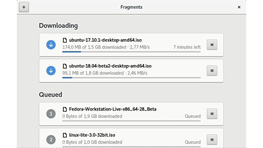This screenshot has width=263, height=148.
Task: Click the download arrow icon for ubuntu-17.10.1
Action: pos(51,45)
